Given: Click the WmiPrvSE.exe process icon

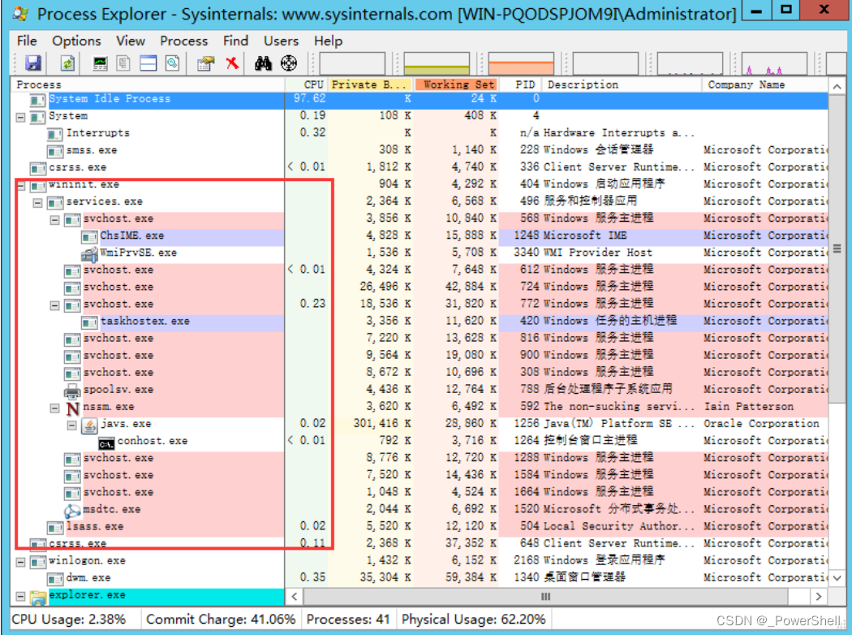Looking at the screenshot, I should click(x=89, y=253).
